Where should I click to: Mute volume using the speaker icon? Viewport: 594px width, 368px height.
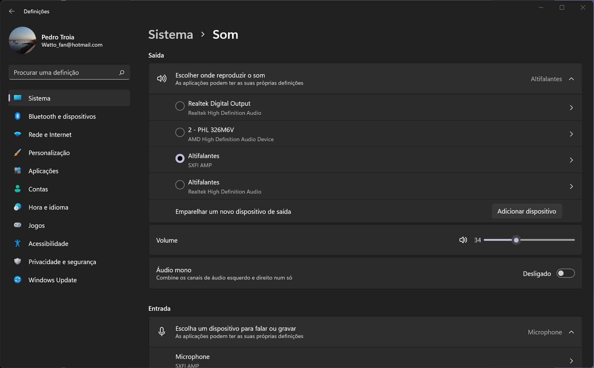click(x=463, y=240)
